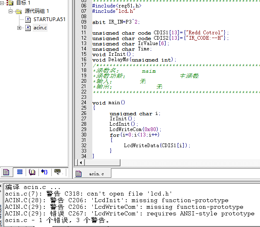Click the 'unsigned char Time;' line
The image size is (260, 227).
coord(122,49)
